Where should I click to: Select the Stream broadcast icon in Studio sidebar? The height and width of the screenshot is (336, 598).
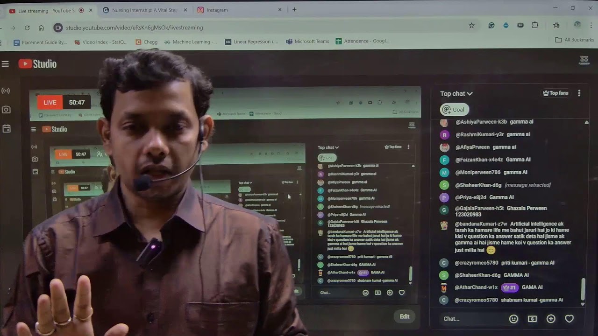tap(6, 91)
